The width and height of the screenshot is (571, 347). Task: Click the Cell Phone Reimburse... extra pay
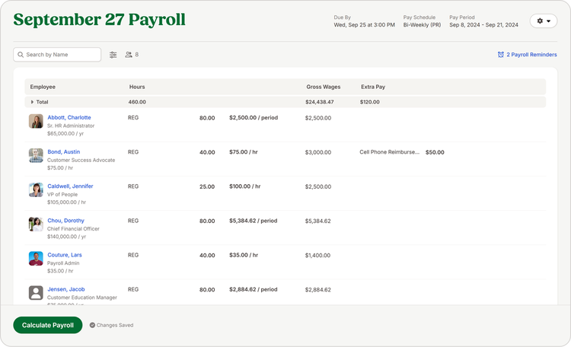click(x=389, y=152)
